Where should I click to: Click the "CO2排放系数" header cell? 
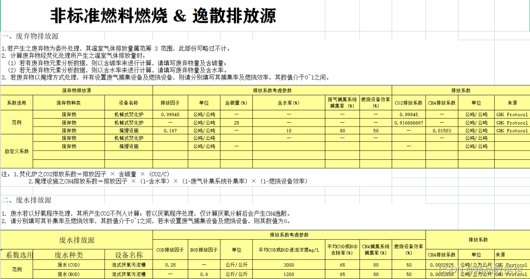409,102
